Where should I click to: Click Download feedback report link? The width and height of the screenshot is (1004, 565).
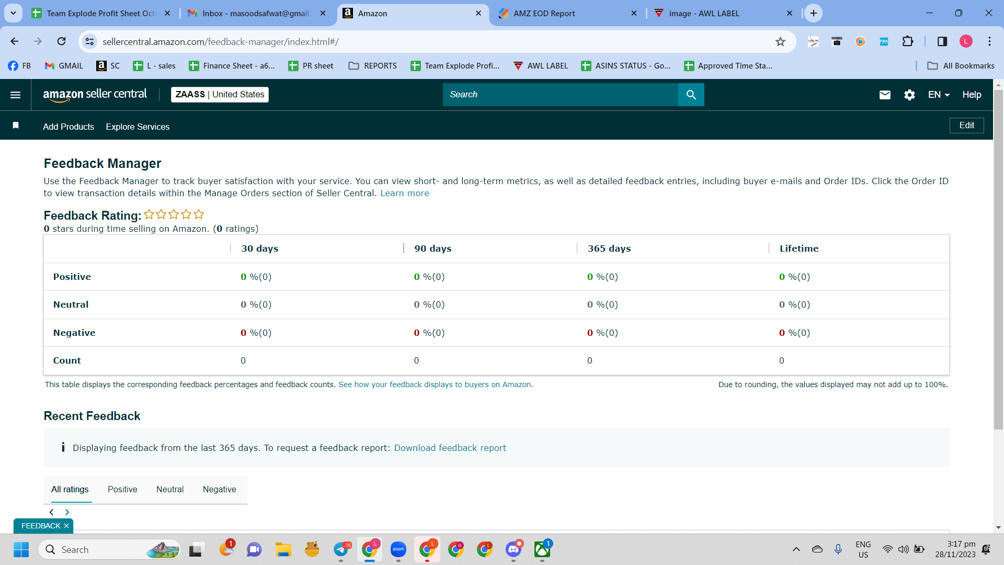click(x=450, y=448)
